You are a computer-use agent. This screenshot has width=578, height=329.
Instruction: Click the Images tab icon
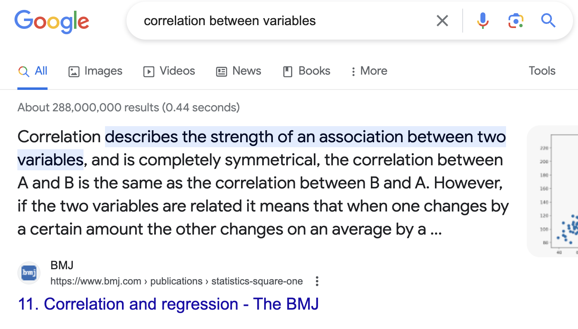[x=74, y=72]
